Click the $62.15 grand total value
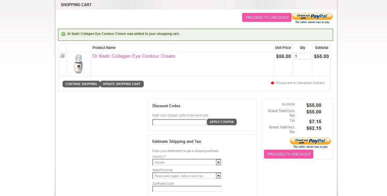The image size is (387, 196). (314, 128)
